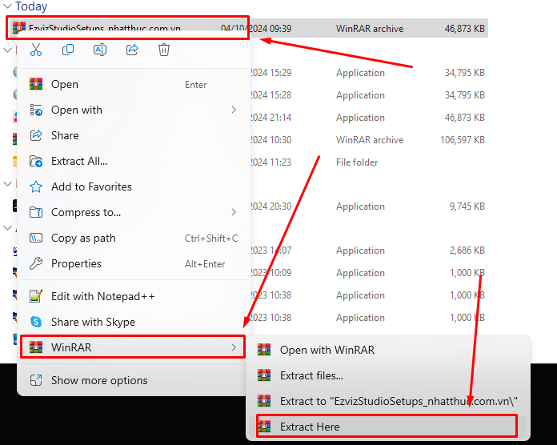Click the icon next to Share entry
The image size is (557, 445).
pos(36,135)
